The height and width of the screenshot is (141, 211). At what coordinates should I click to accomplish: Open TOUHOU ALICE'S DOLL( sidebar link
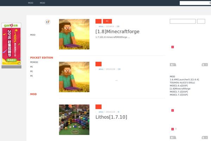182,82
